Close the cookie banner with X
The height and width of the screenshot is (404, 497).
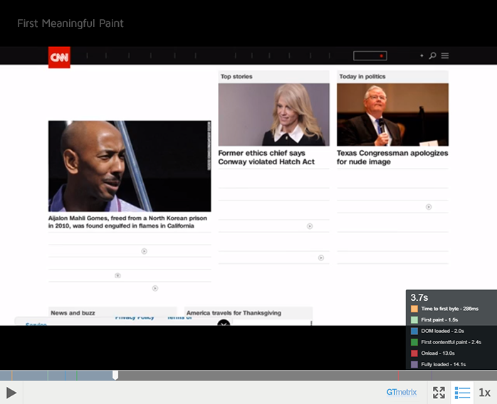click(224, 323)
